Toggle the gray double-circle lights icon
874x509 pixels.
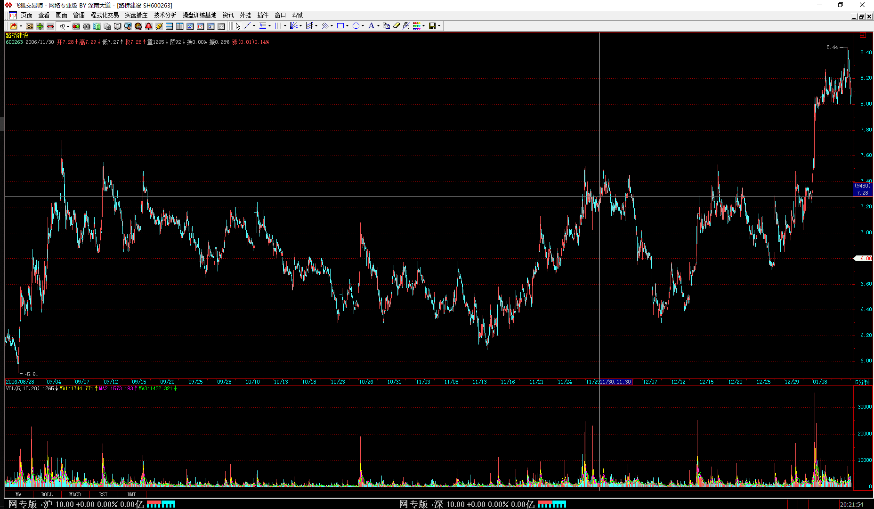87,26
